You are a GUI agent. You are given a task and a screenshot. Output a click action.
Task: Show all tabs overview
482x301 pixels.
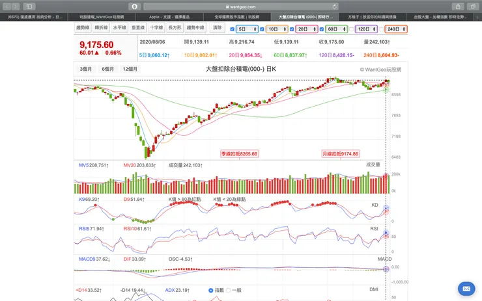[x=473, y=7]
